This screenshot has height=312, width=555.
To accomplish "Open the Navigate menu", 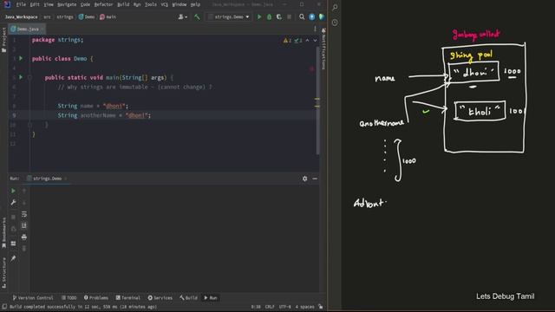I will point(67,4).
